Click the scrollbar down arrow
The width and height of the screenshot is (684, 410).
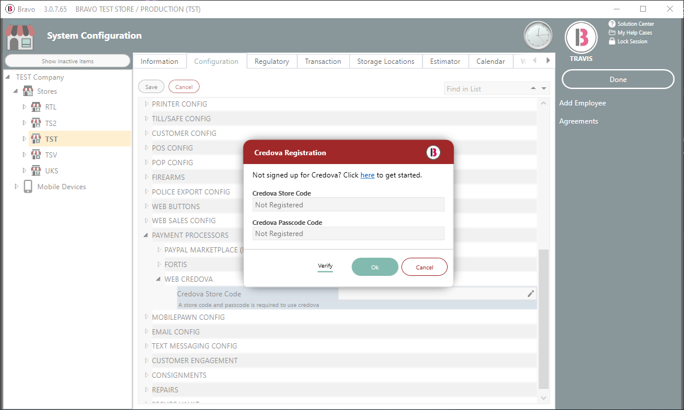(544, 398)
